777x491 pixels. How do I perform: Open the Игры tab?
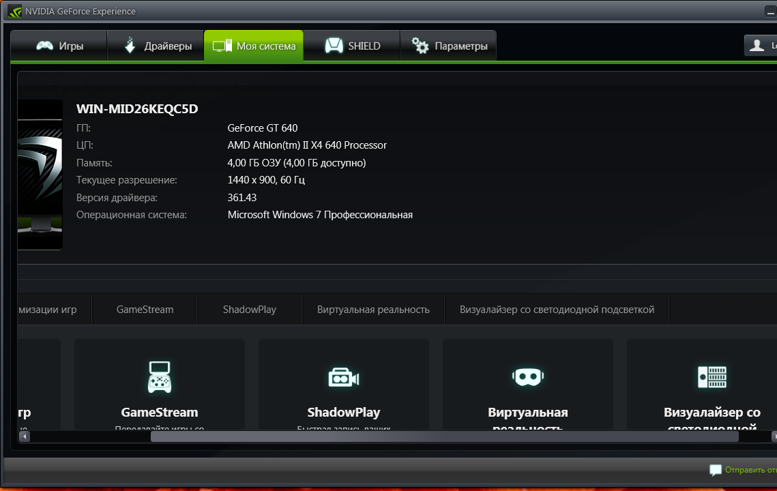(59, 46)
